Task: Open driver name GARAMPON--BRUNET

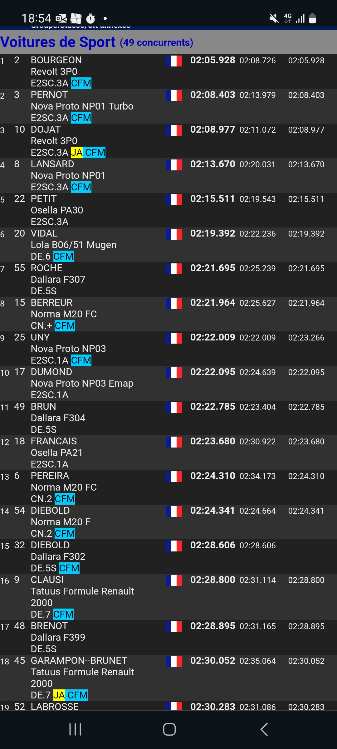Action: click(x=79, y=661)
